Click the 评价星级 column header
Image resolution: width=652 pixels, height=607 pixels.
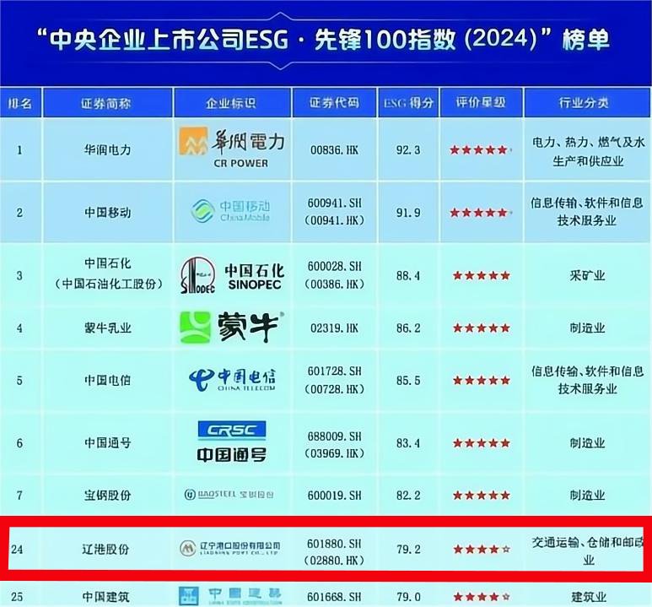click(x=481, y=102)
